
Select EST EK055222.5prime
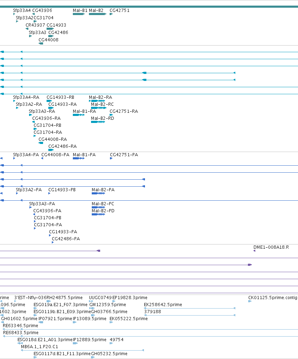tap(129, 319)
